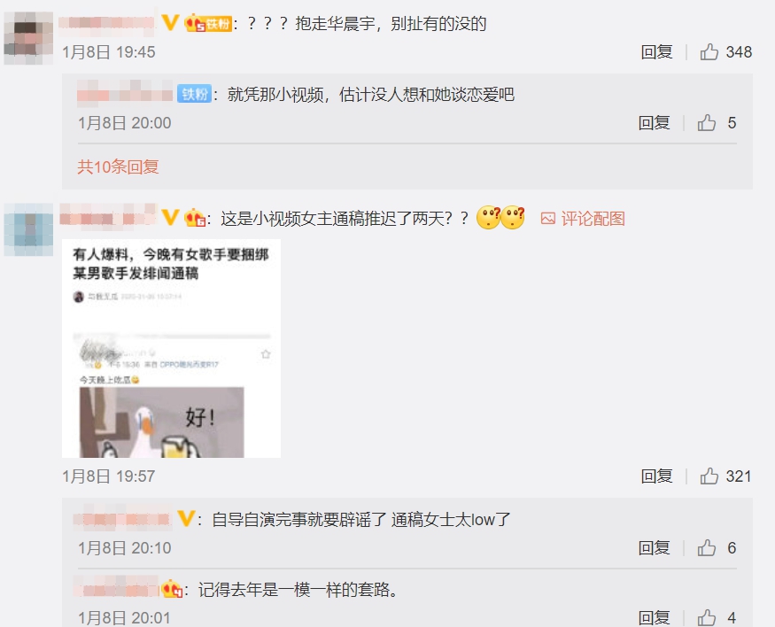The height and width of the screenshot is (627, 775).
Task: Click the V badge beside the 20:10 reply username
Action: pyautogui.click(x=186, y=519)
